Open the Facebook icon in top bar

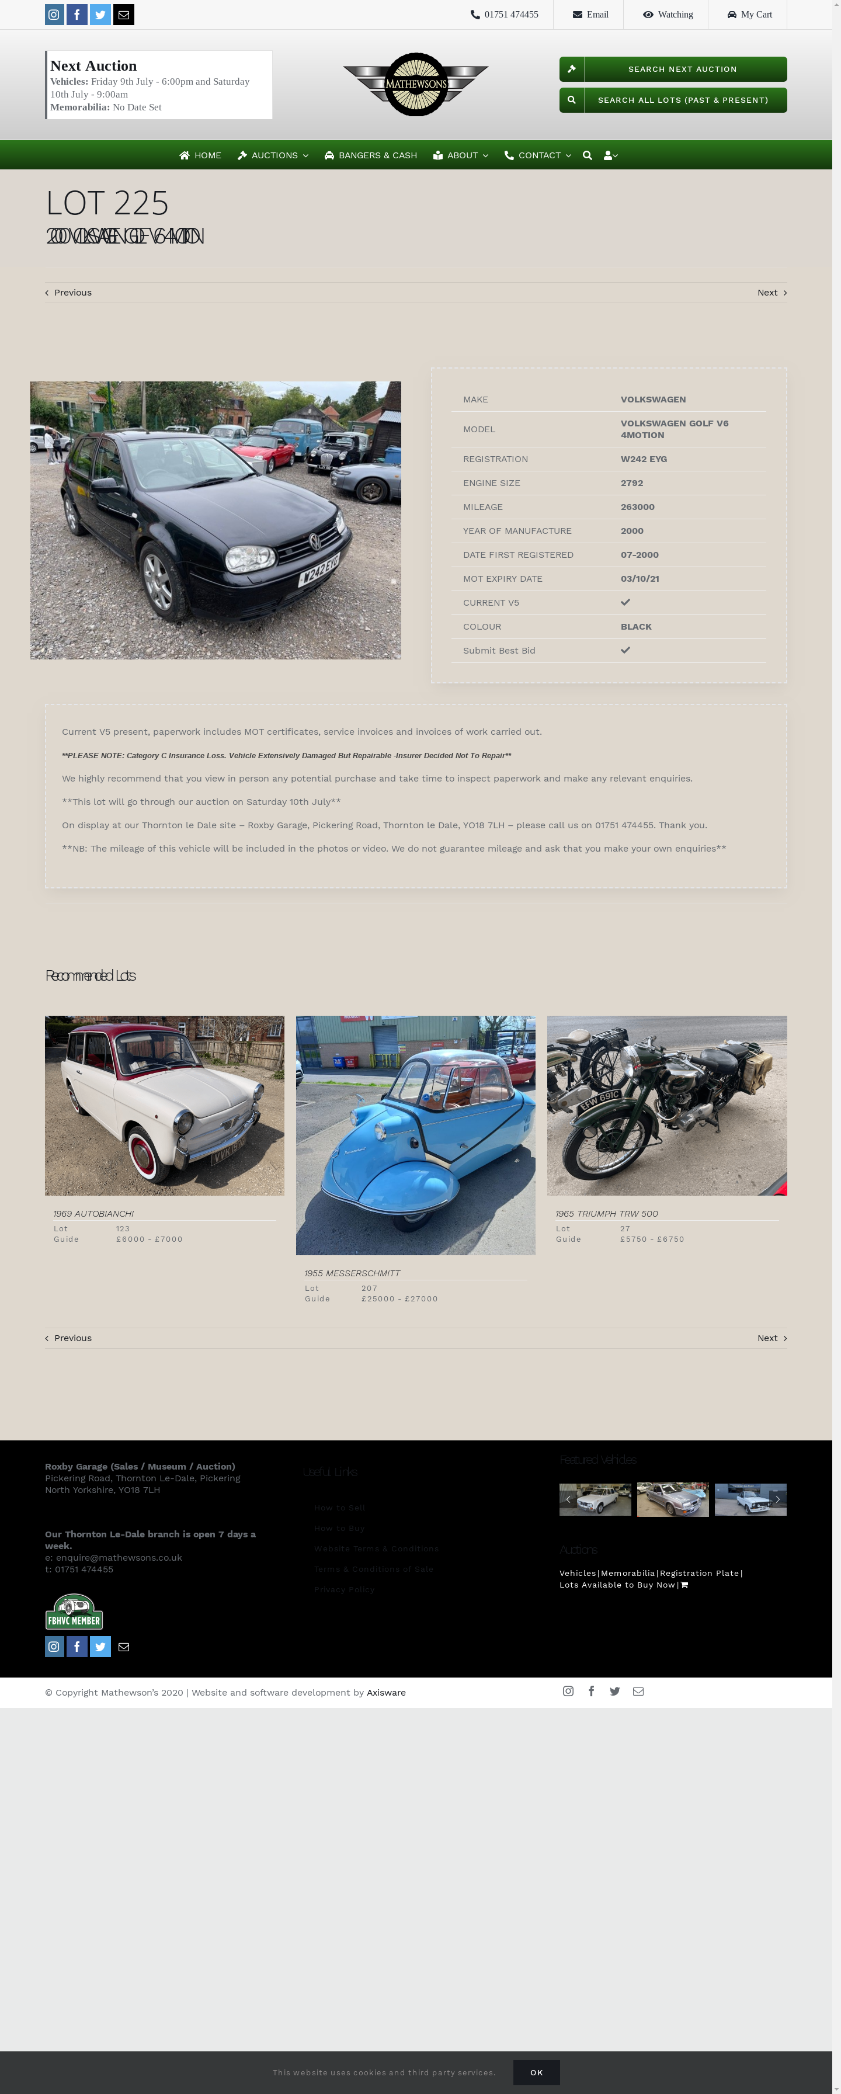77,15
